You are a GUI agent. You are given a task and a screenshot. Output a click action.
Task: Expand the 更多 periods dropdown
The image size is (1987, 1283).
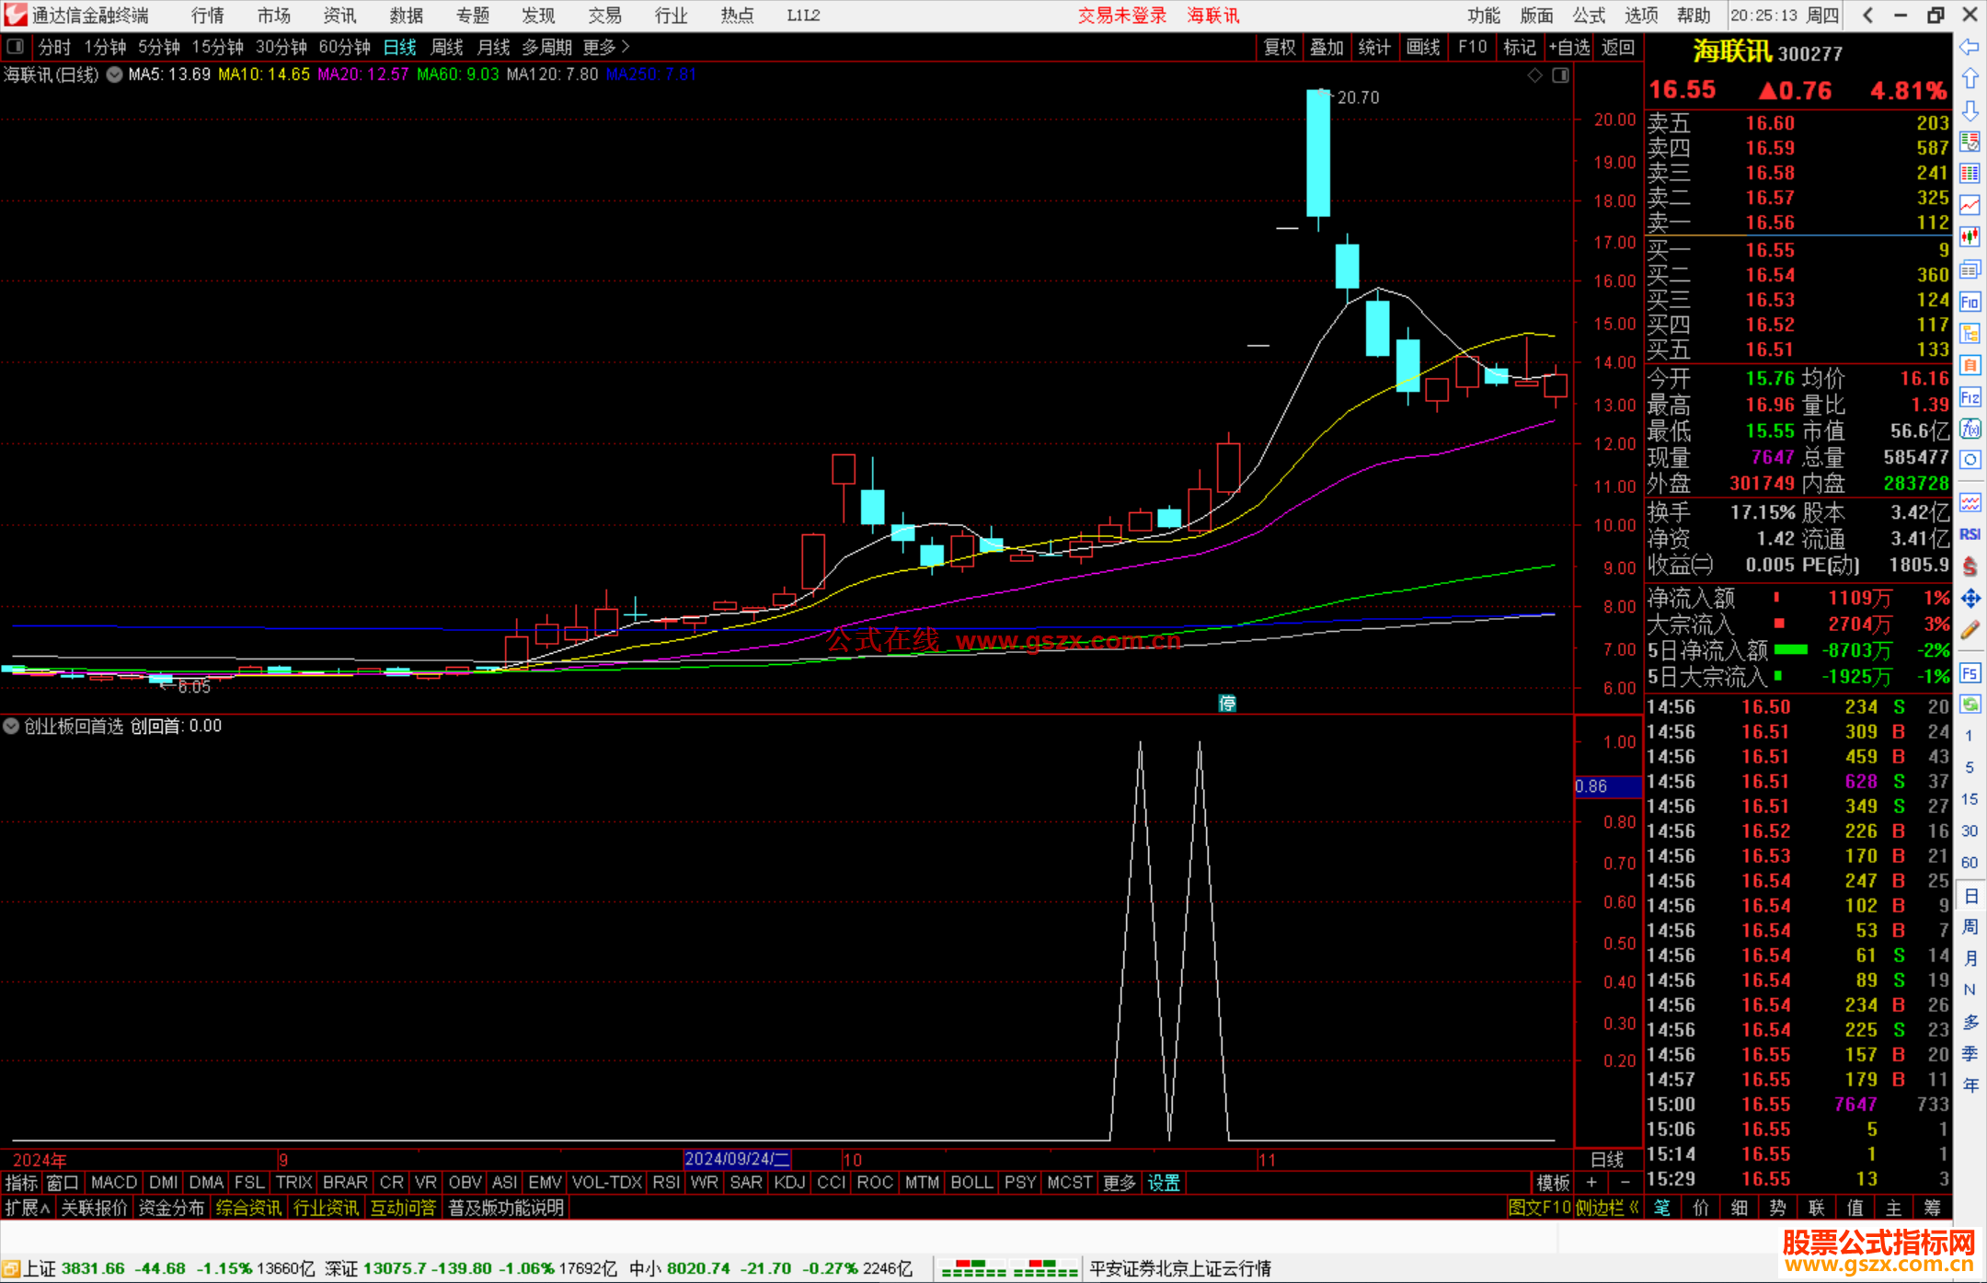[606, 47]
